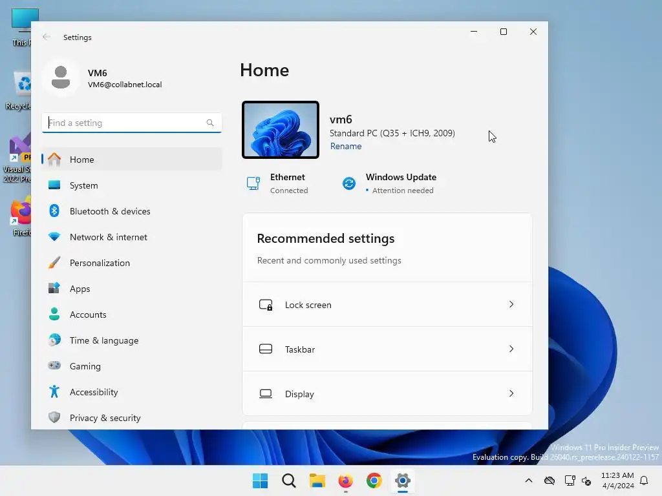Click the Settings gear on the taskbar
This screenshot has height=496, width=662.
point(403,480)
